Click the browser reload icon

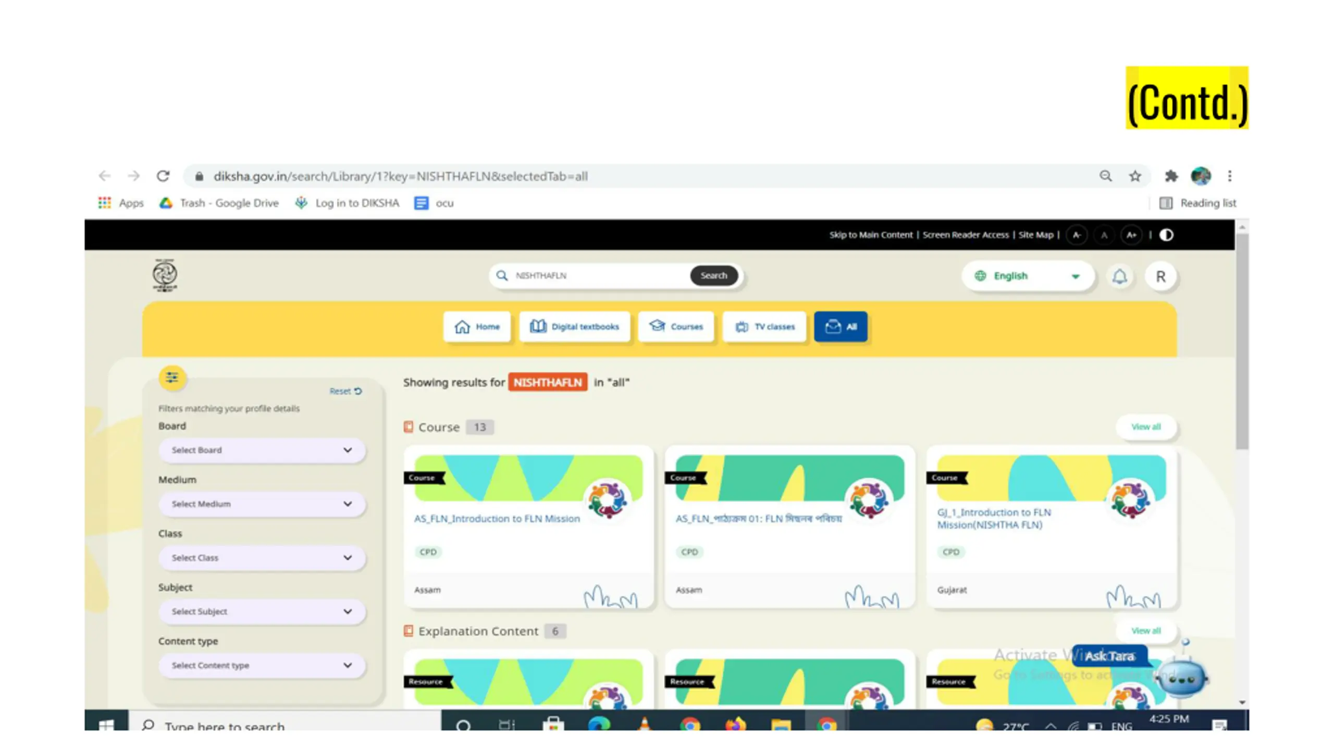[x=163, y=176]
